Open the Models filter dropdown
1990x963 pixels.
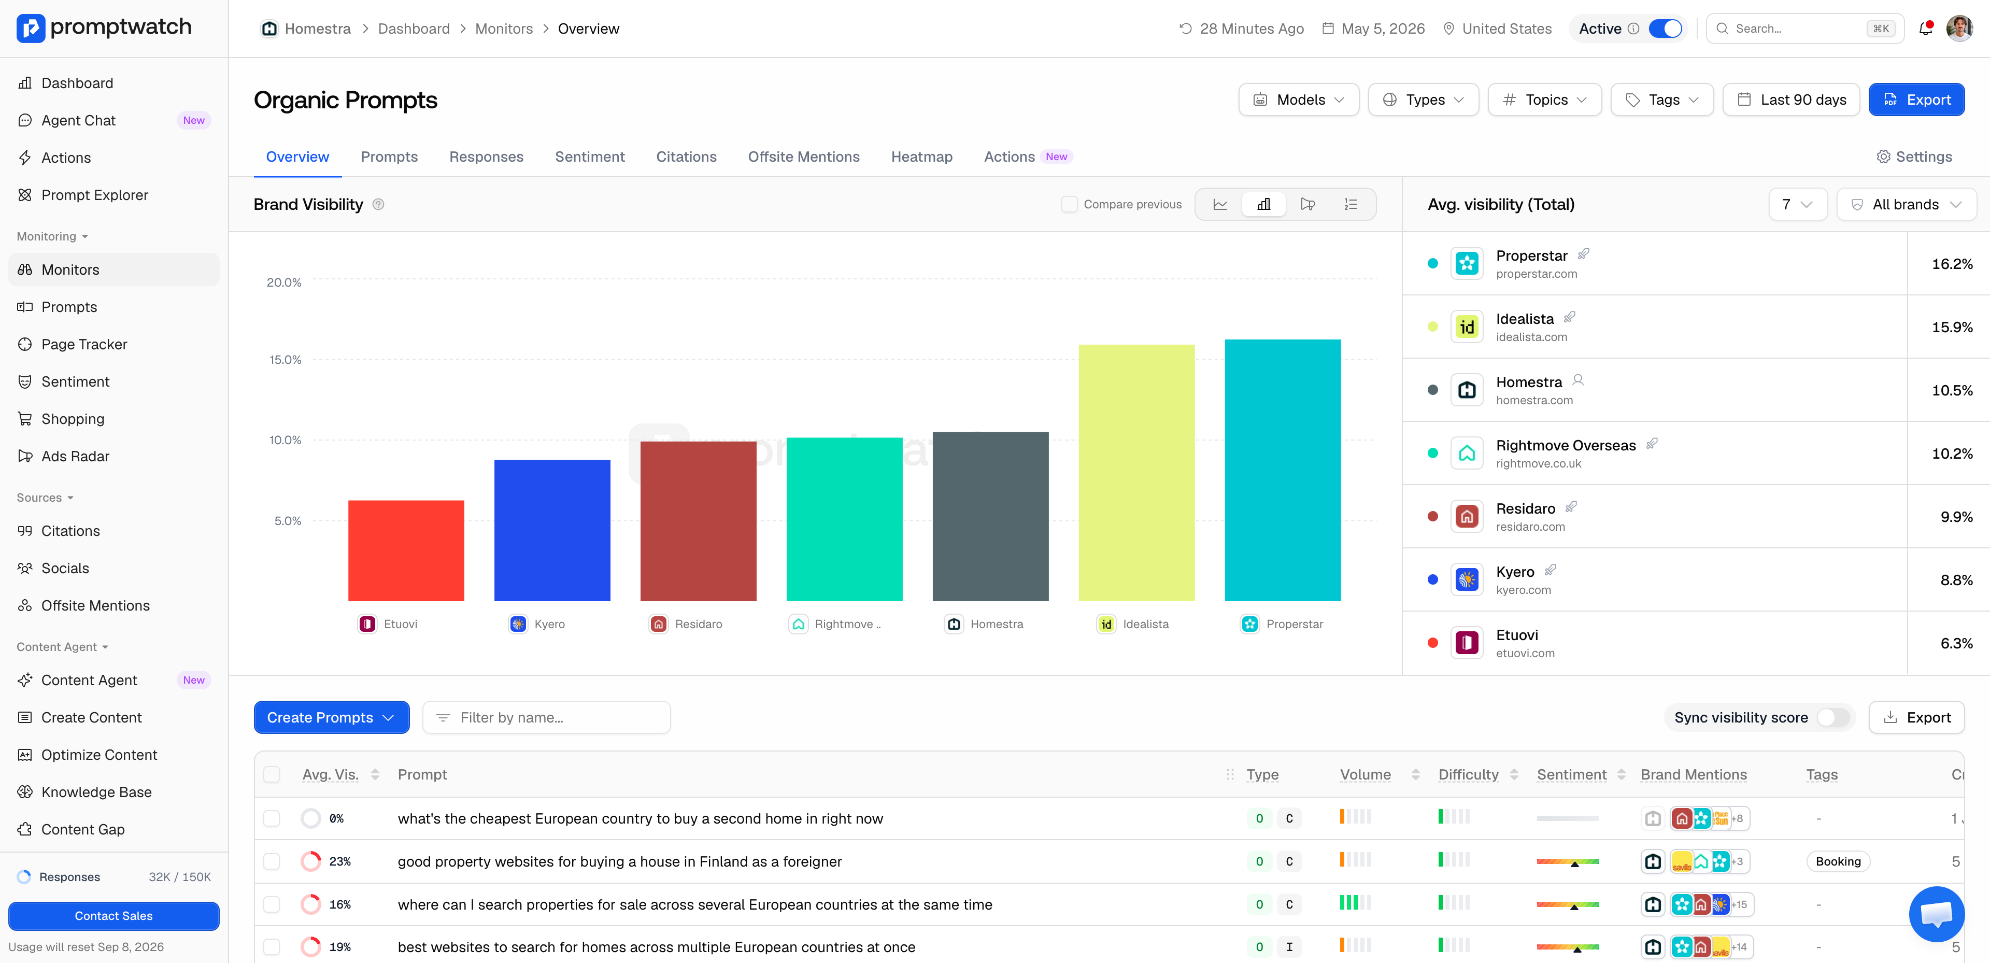pos(1299,100)
